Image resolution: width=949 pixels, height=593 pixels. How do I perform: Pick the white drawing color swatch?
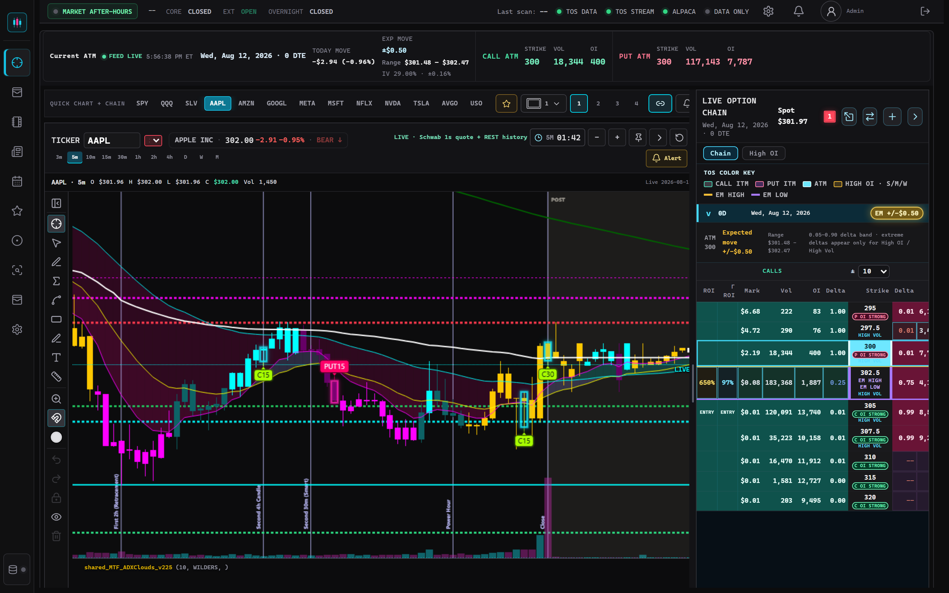pos(56,437)
